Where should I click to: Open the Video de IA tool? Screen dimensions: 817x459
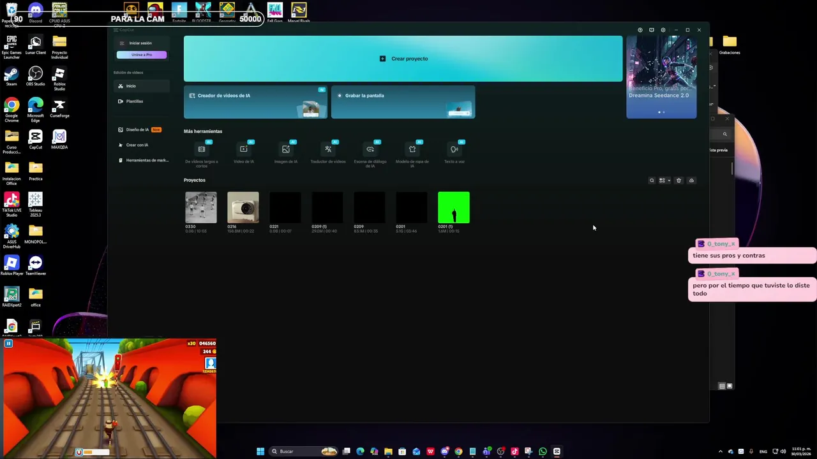click(244, 153)
